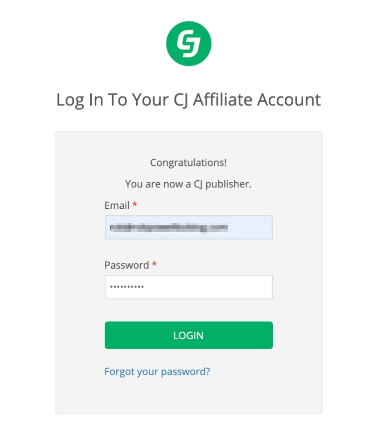
Task: Click the Email field label
Action: 117,205
